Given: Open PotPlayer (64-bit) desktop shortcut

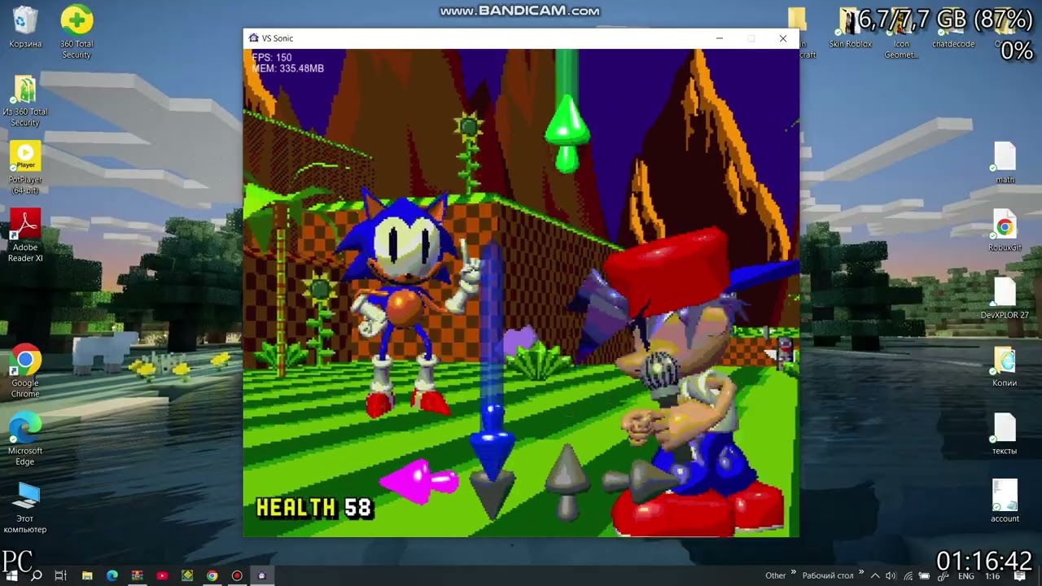Looking at the screenshot, I should pos(25,168).
